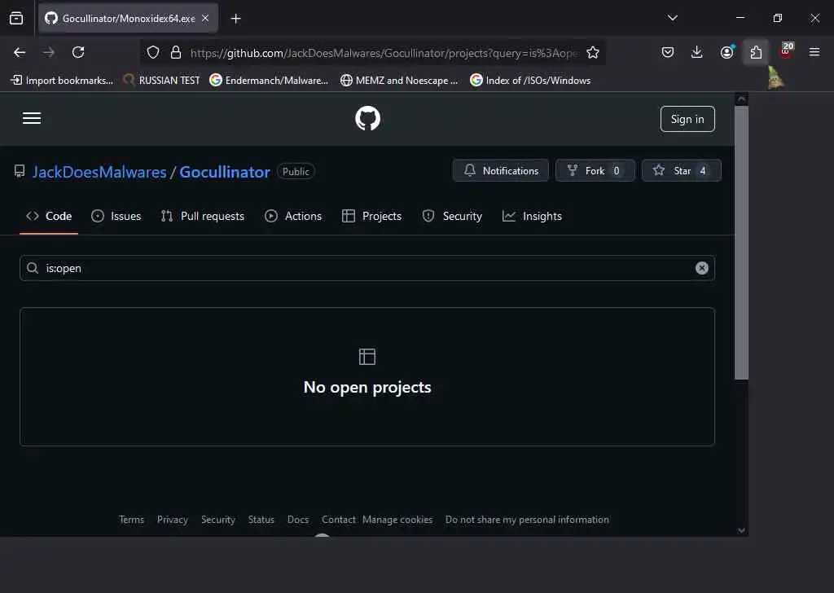The width and height of the screenshot is (834, 593).
Task: Open the Gocullinator repository link
Action: (x=225, y=172)
